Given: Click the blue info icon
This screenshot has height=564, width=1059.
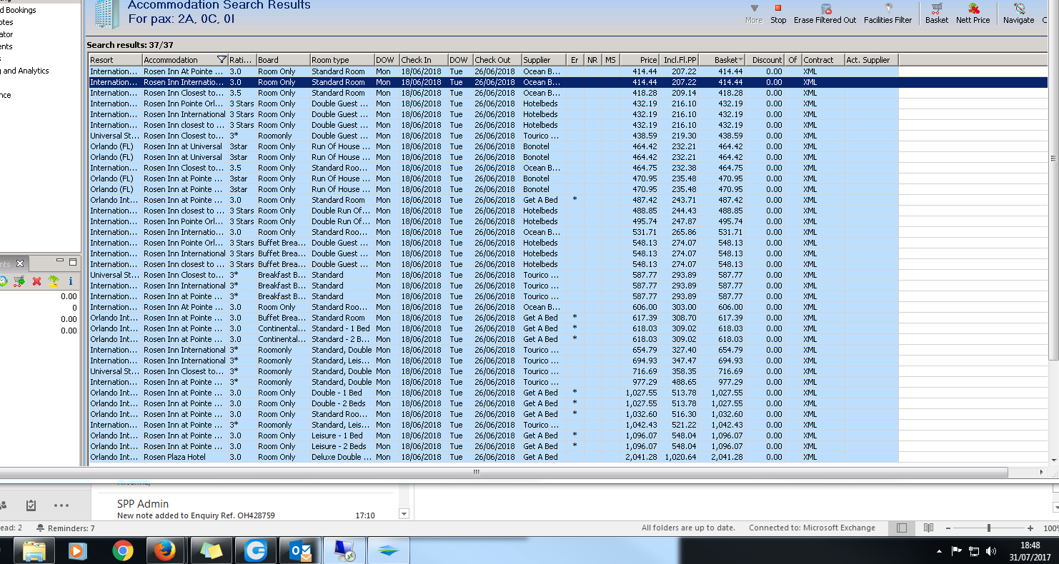Looking at the screenshot, I should tap(71, 281).
